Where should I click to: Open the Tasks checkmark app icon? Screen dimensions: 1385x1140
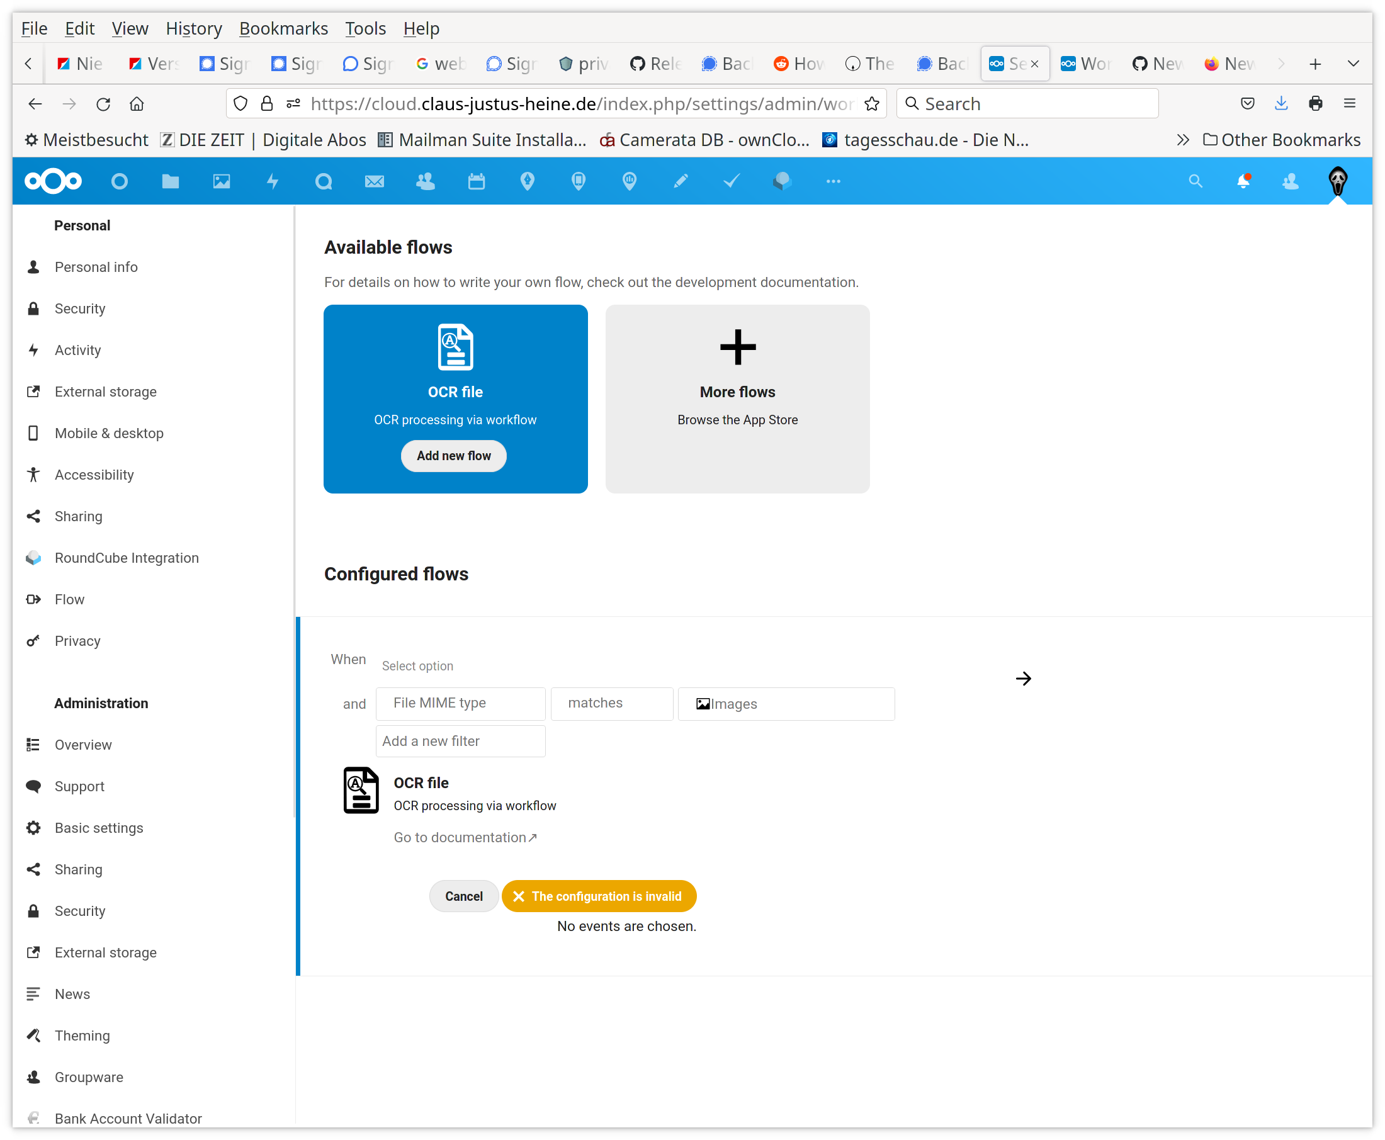(731, 181)
